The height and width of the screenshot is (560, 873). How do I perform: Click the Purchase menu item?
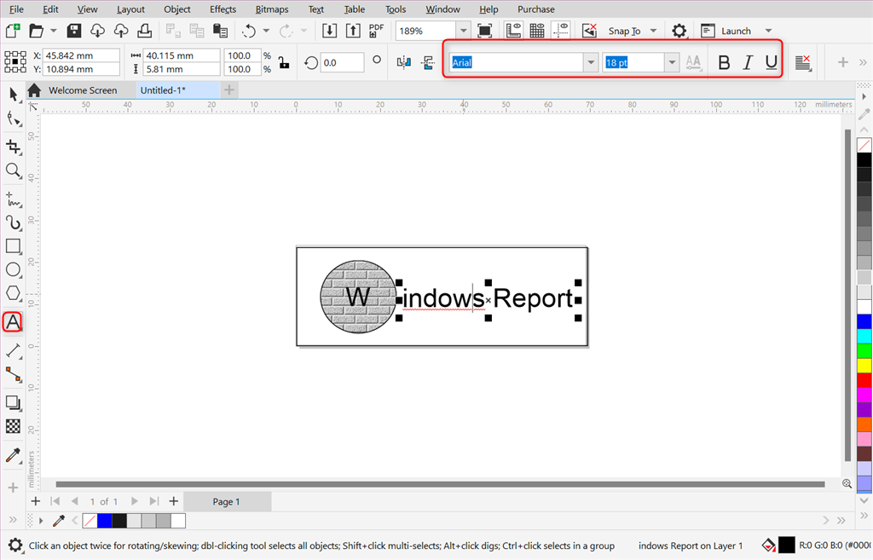pos(535,9)
